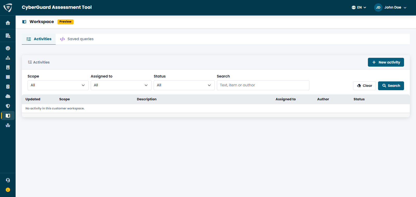
Task: Expand the Status filter dropdown
Action: tap(184, 85)
